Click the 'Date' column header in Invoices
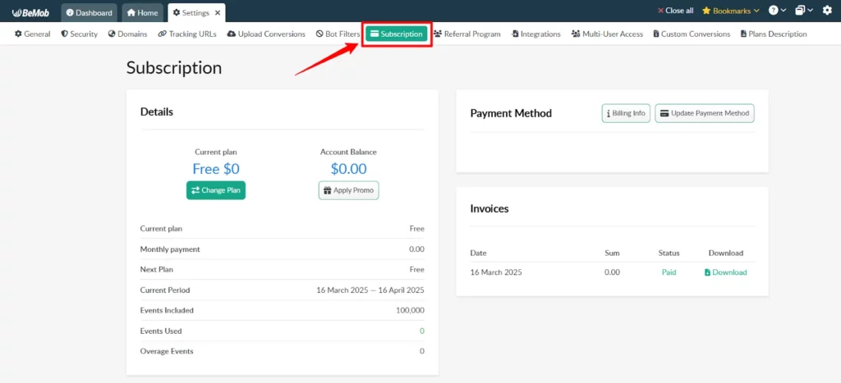The height and width of the screenshot is (383, 841). (x=479, y=253)
